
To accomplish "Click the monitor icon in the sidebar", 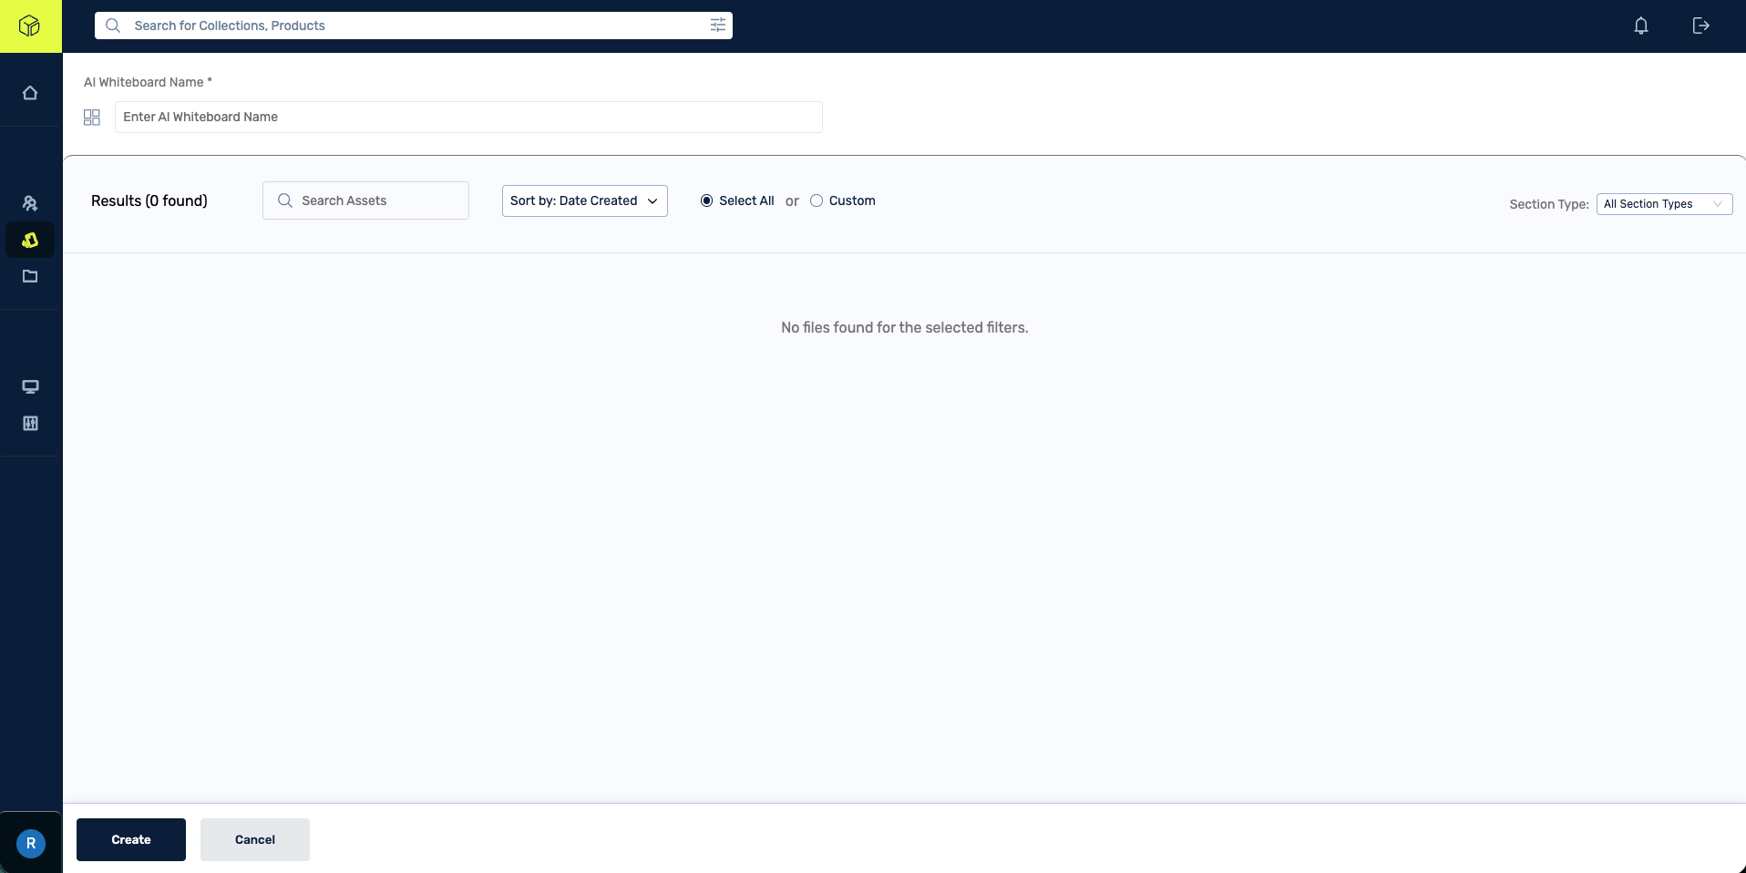I will [x=30, y=386].
